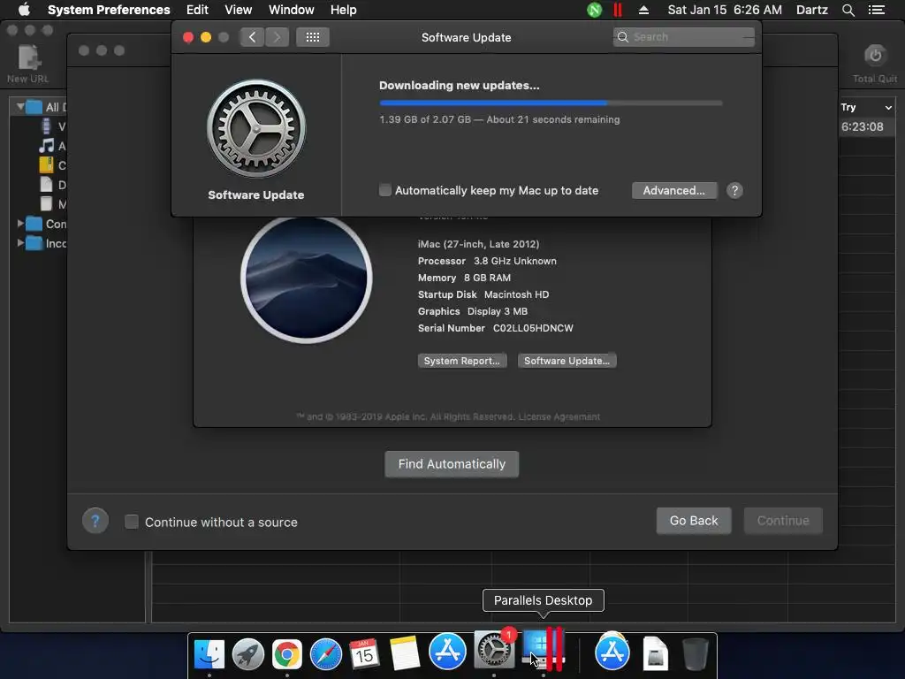This screenshot has height=679, width=905.
Task: Click the Dartz user name in menu bar
Action: pyautogui.click(x=811, y=10)
